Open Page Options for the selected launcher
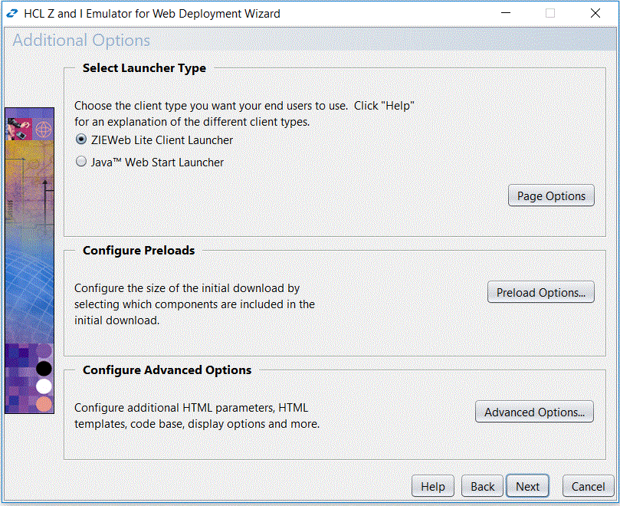The image size is (620, 506). (x=551, y=195)
